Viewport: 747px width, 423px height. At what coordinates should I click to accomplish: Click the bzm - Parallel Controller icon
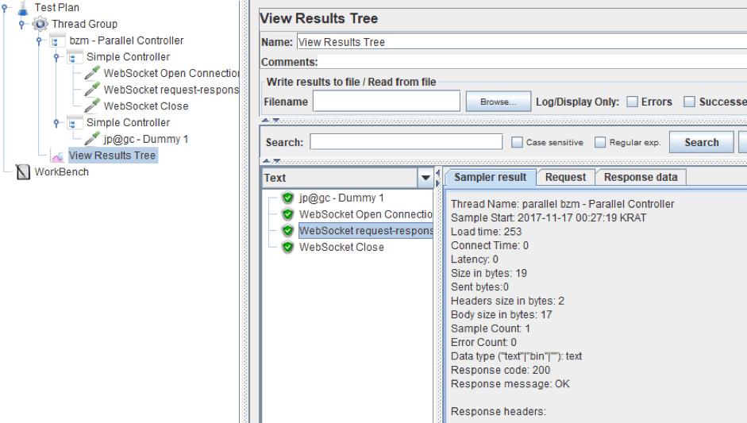pyautogui.click(x=57, y=40)
